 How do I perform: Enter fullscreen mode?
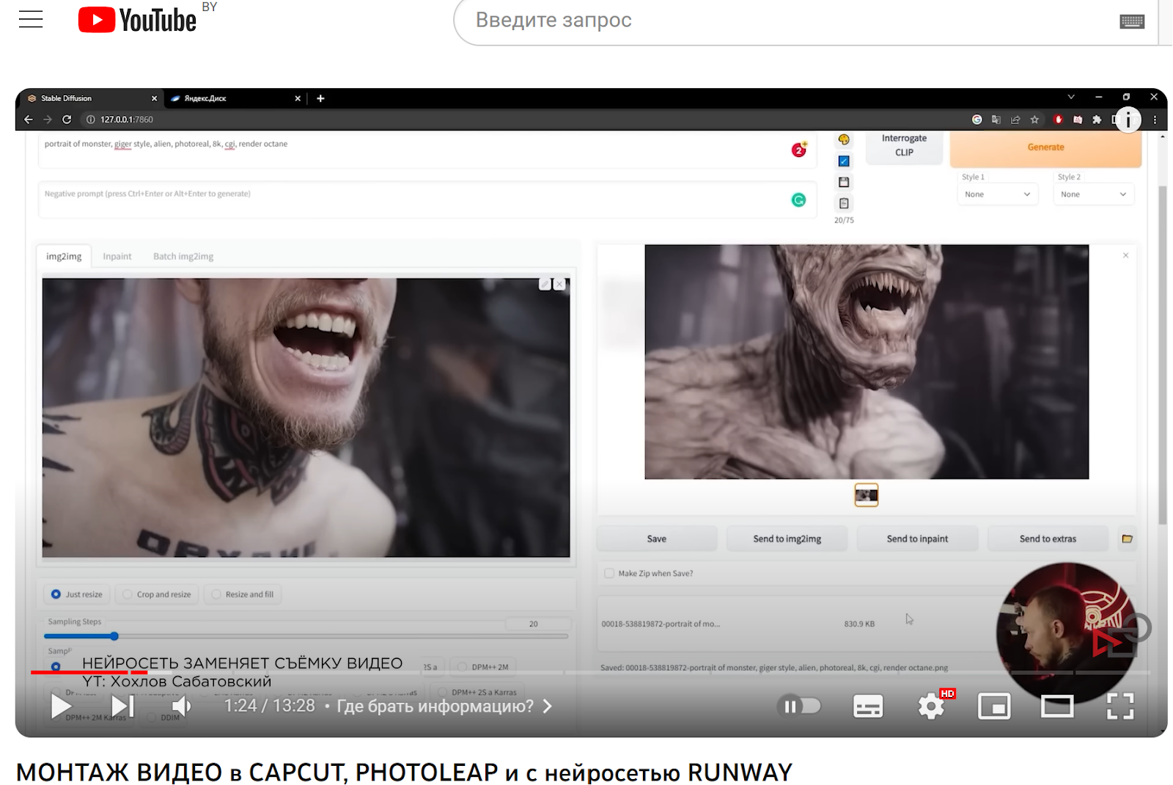pyautogui.click(x=1120, y=706)
